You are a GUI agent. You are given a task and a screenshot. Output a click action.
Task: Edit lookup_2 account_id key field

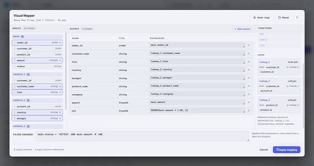pos(279,91)
